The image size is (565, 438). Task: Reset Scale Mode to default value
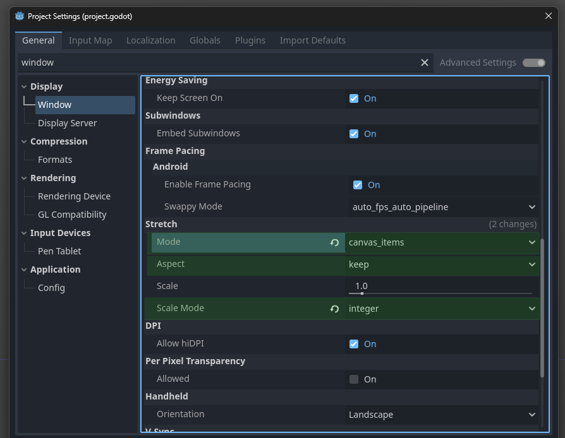pyautogui.click(x=334, y=309)
